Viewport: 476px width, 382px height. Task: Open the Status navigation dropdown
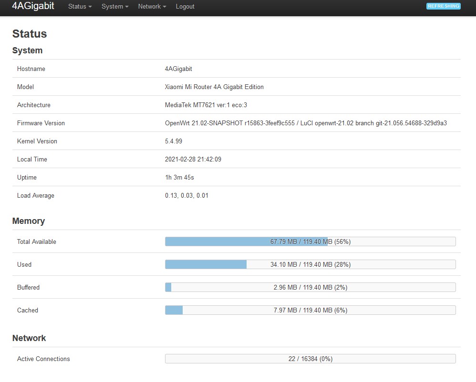[79, 7]
